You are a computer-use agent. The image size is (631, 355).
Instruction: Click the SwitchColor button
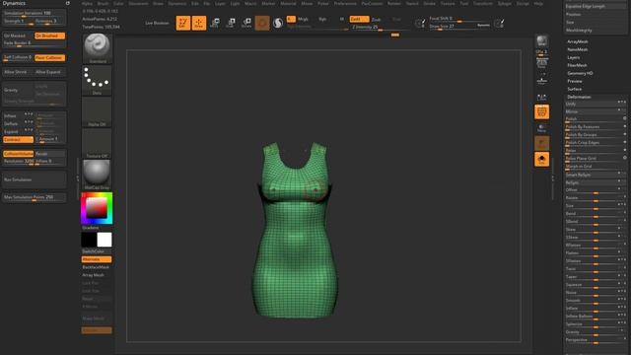(x=97, y=251)
